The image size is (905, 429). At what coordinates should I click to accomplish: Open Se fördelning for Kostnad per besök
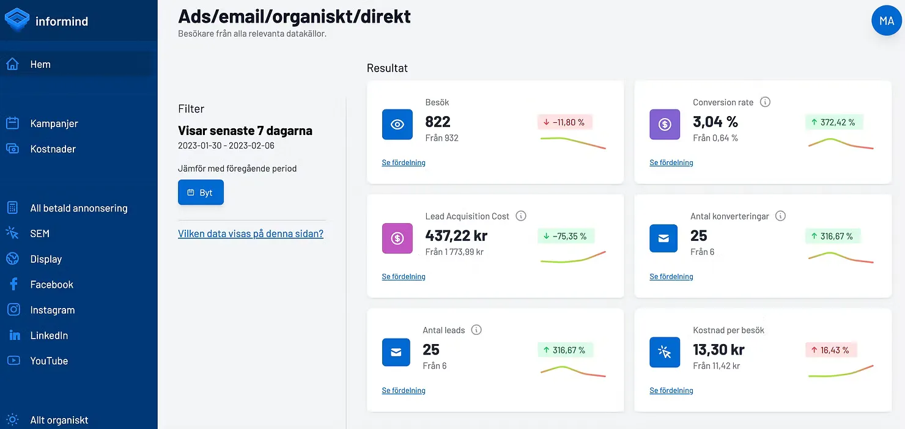click(x=671, y=391)
